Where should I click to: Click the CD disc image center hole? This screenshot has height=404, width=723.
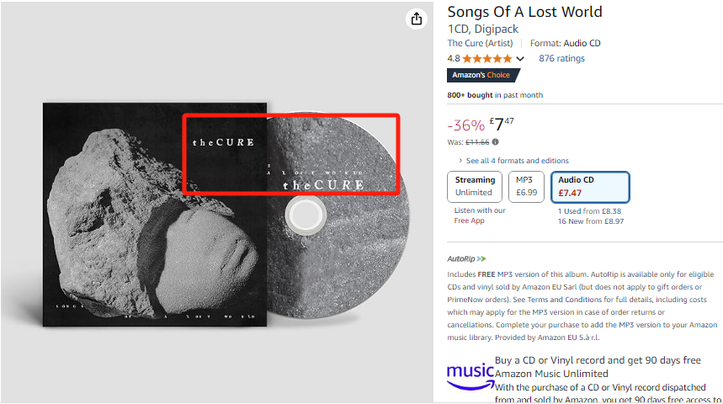(306, 215)
